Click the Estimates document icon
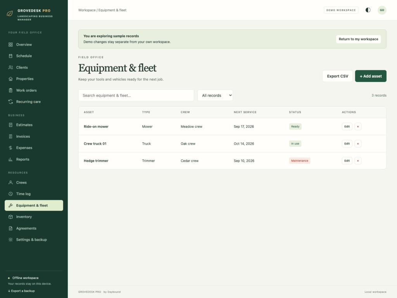This screenshot has height=298, width=397. coord(10,125)
